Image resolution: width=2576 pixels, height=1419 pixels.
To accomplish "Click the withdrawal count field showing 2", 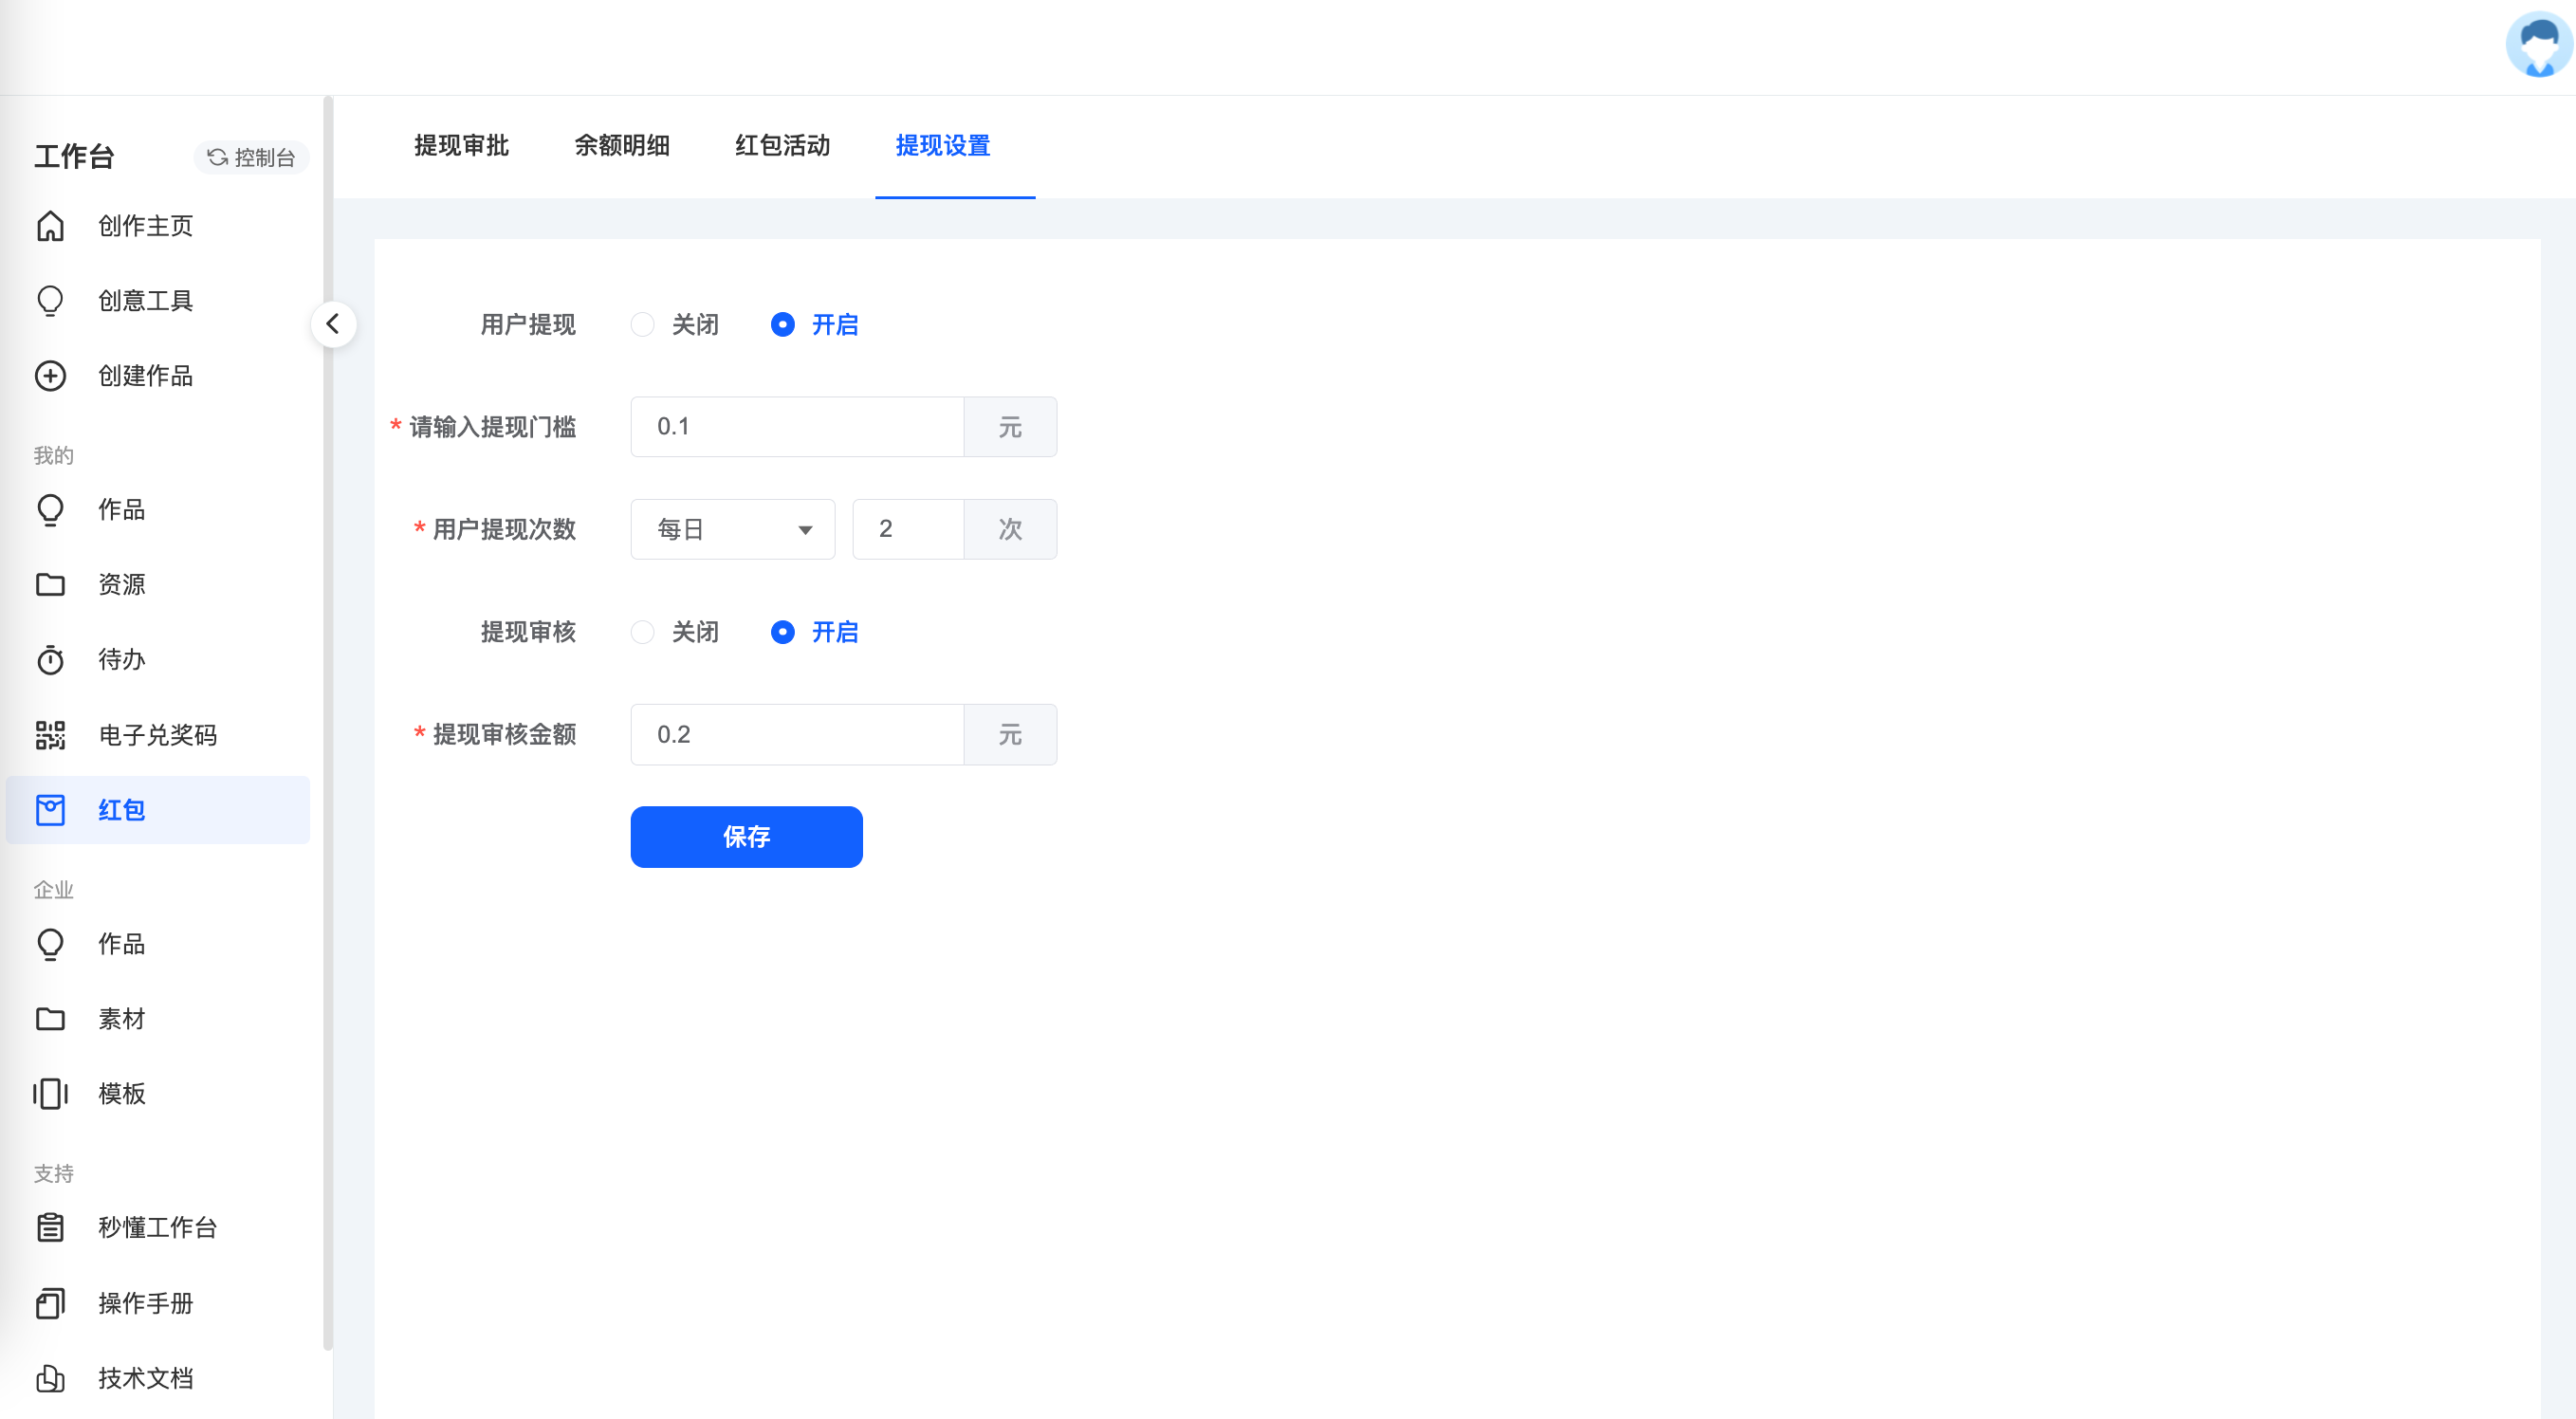I will point(908,529).
